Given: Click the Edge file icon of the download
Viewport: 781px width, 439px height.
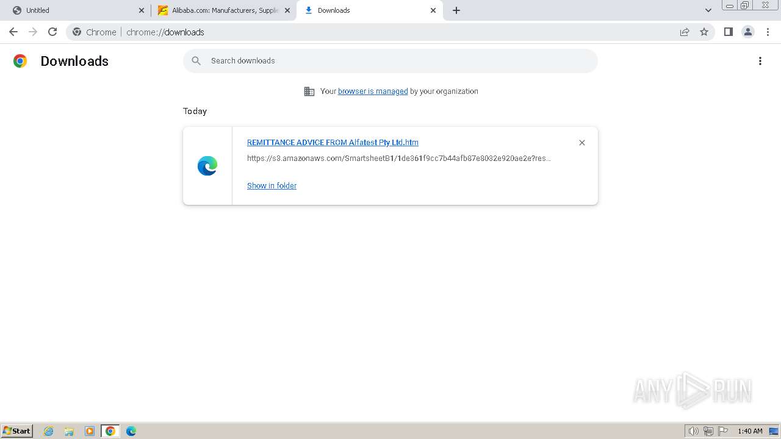Looking at the screenshot, I should (x=207, y=166).
